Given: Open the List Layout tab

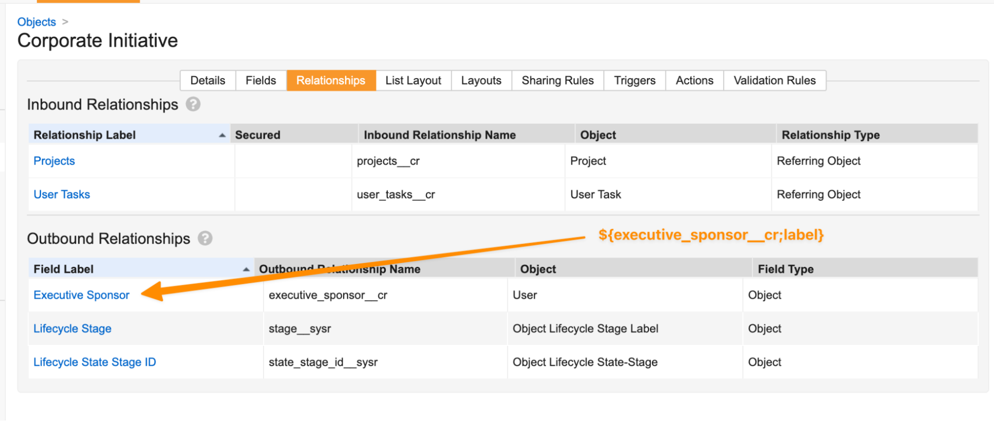Looking at the screenshot, I should [x=413, y=81].
